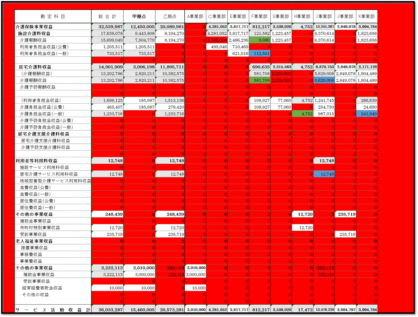Click the cell showing 14,901,909

107,67
